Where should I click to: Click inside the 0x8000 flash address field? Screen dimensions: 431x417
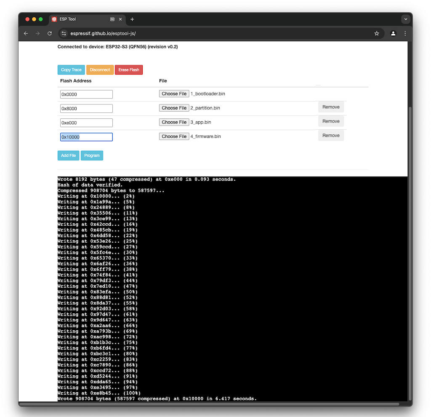click(x=86, y=108)
